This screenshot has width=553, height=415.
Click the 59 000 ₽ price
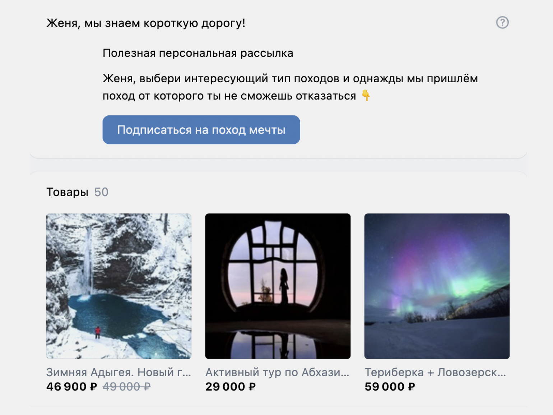[x=390, y=387]
